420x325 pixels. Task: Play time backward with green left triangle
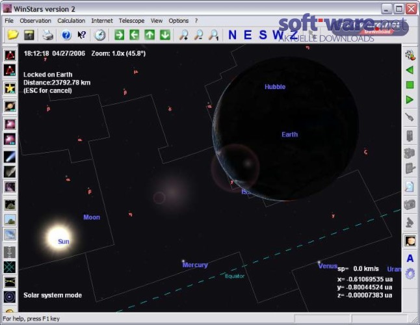(410, 70)
